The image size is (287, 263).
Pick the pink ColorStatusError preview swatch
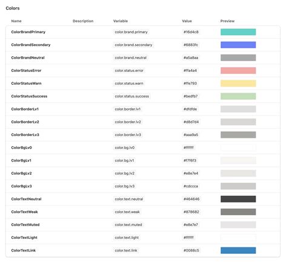tap(238, 71)
